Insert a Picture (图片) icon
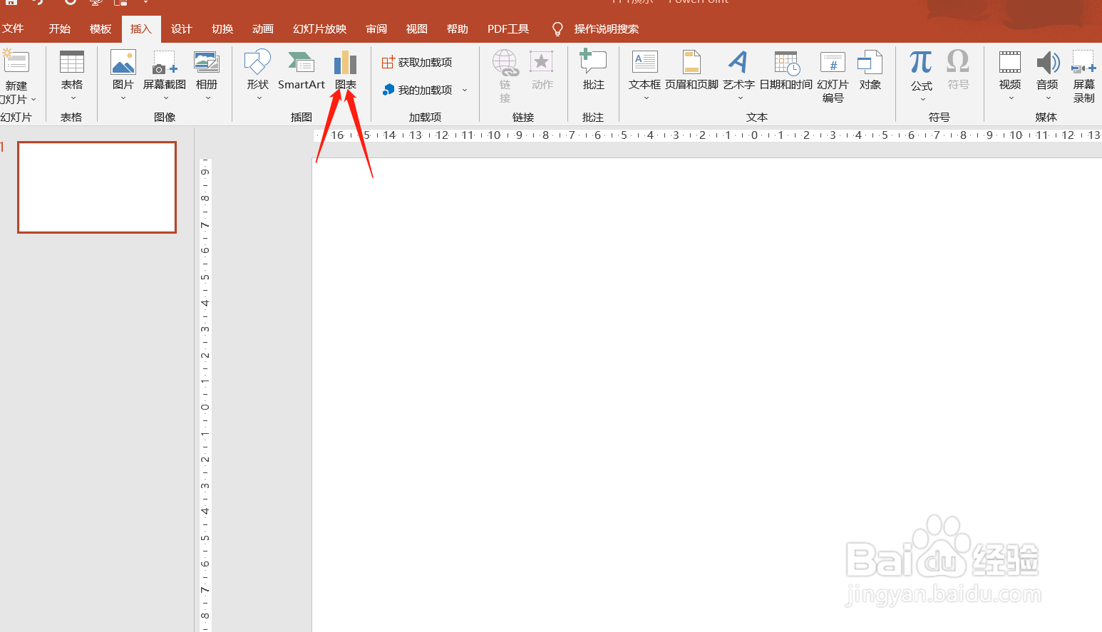The width and height of the screenshot is (1102, 632). point(123,63)
